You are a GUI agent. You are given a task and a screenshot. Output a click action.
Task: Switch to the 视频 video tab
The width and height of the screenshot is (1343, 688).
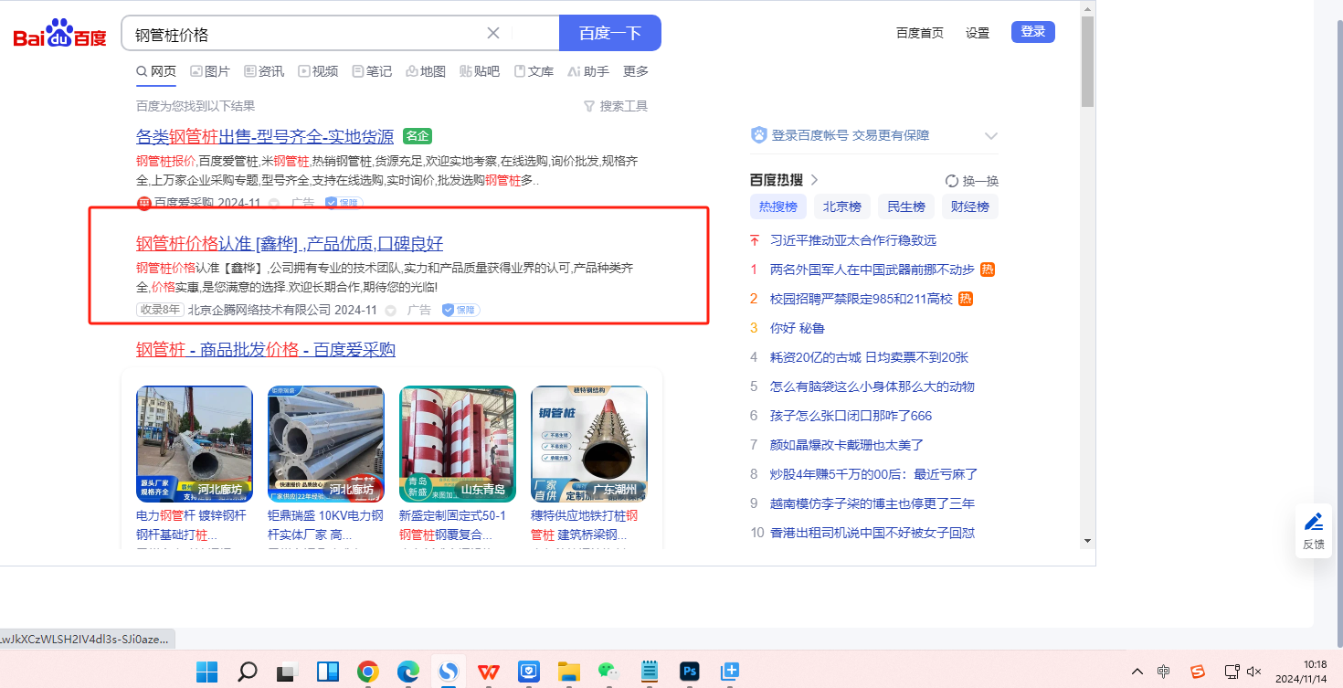(x=318, y=71)
